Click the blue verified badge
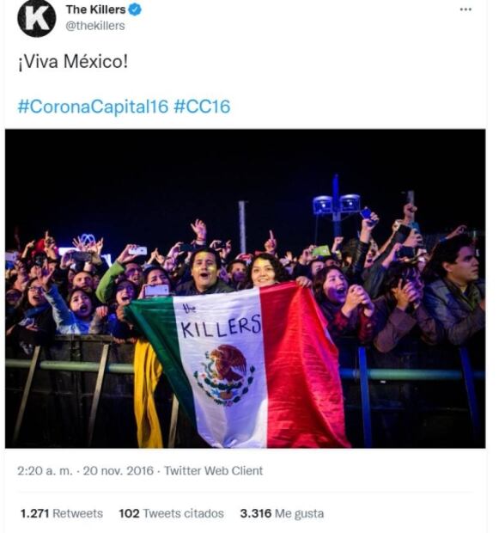This screenshot has width=499, height=533. tap(135, 9)
